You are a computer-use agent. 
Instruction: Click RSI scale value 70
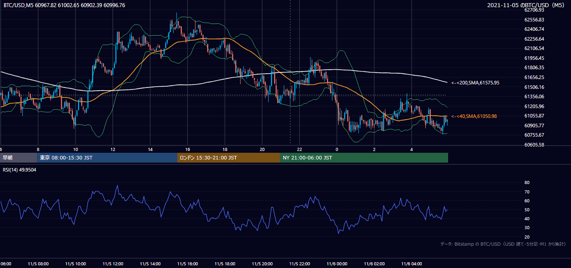(527, 192)
